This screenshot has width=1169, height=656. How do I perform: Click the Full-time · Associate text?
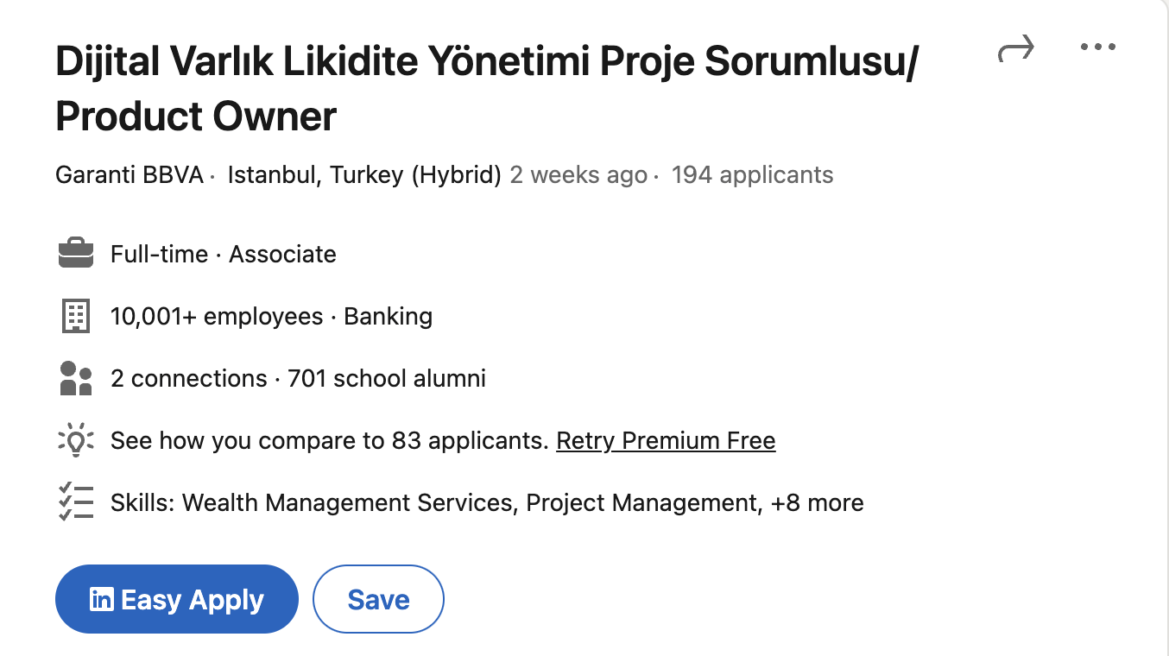[224, 254]
